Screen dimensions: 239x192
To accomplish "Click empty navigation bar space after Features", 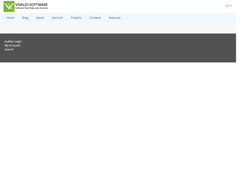I will [179, 18].
